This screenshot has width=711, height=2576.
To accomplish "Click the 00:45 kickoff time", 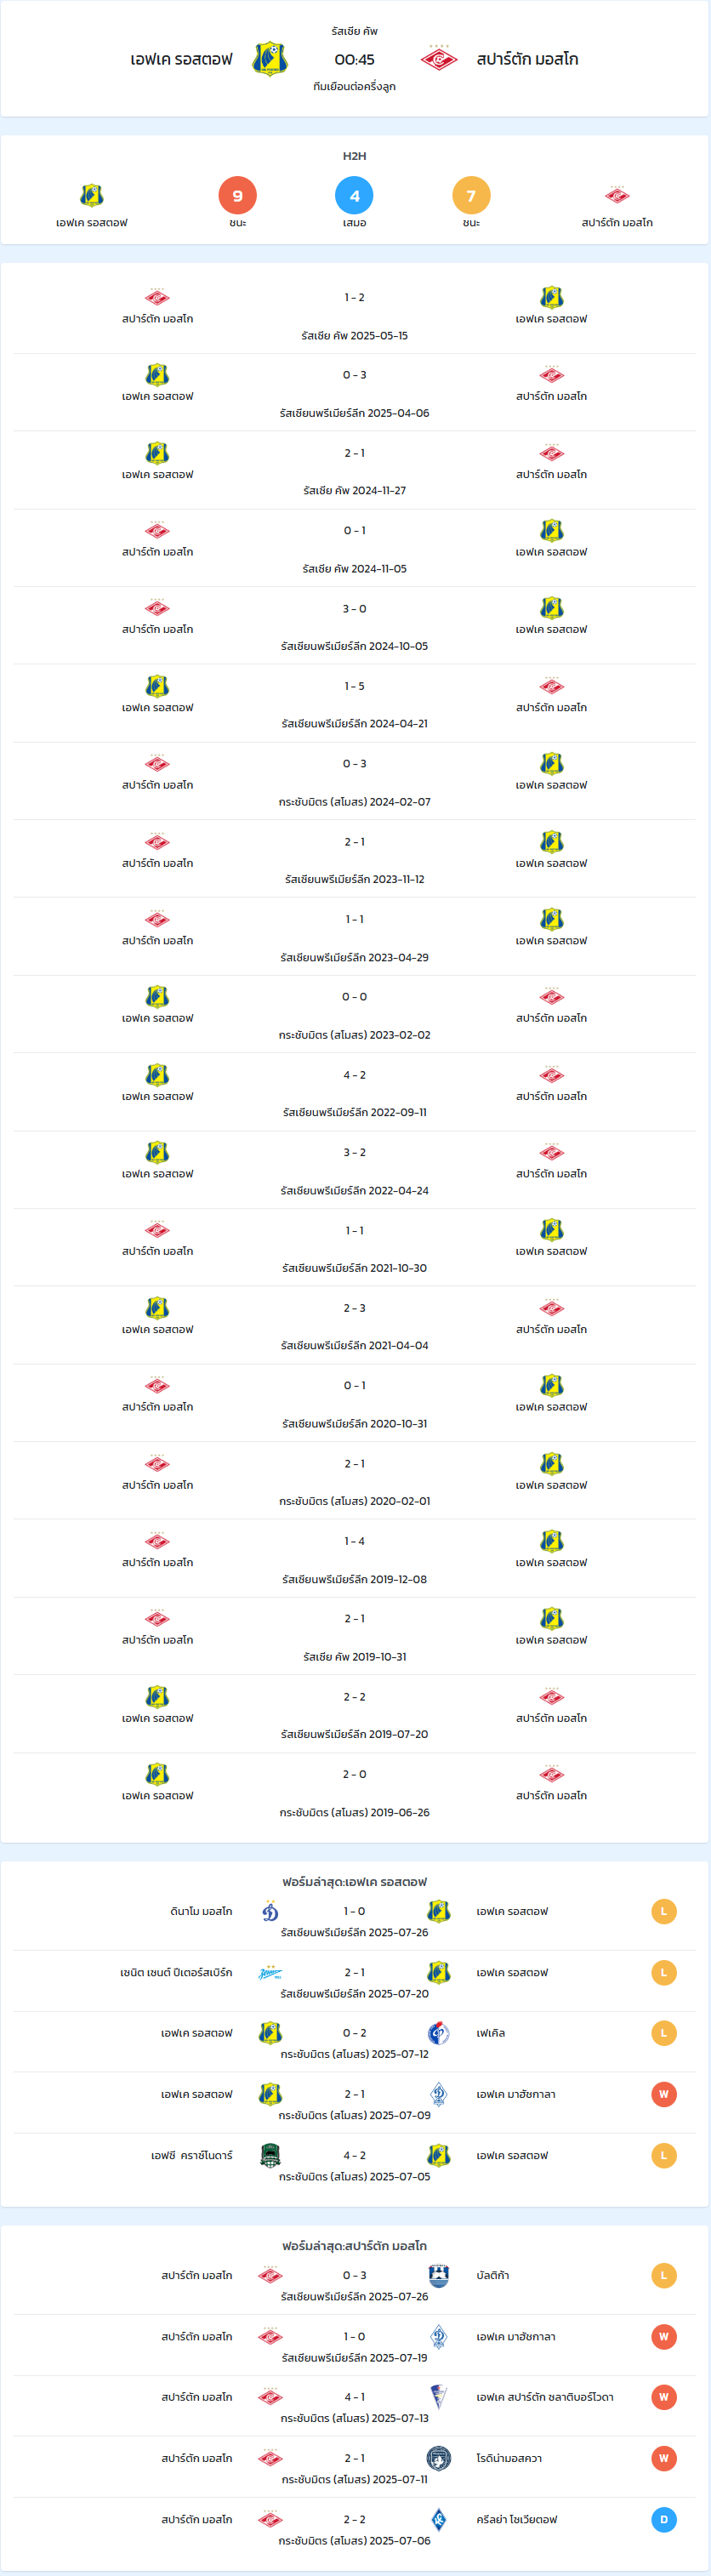I will click(354, 59).
